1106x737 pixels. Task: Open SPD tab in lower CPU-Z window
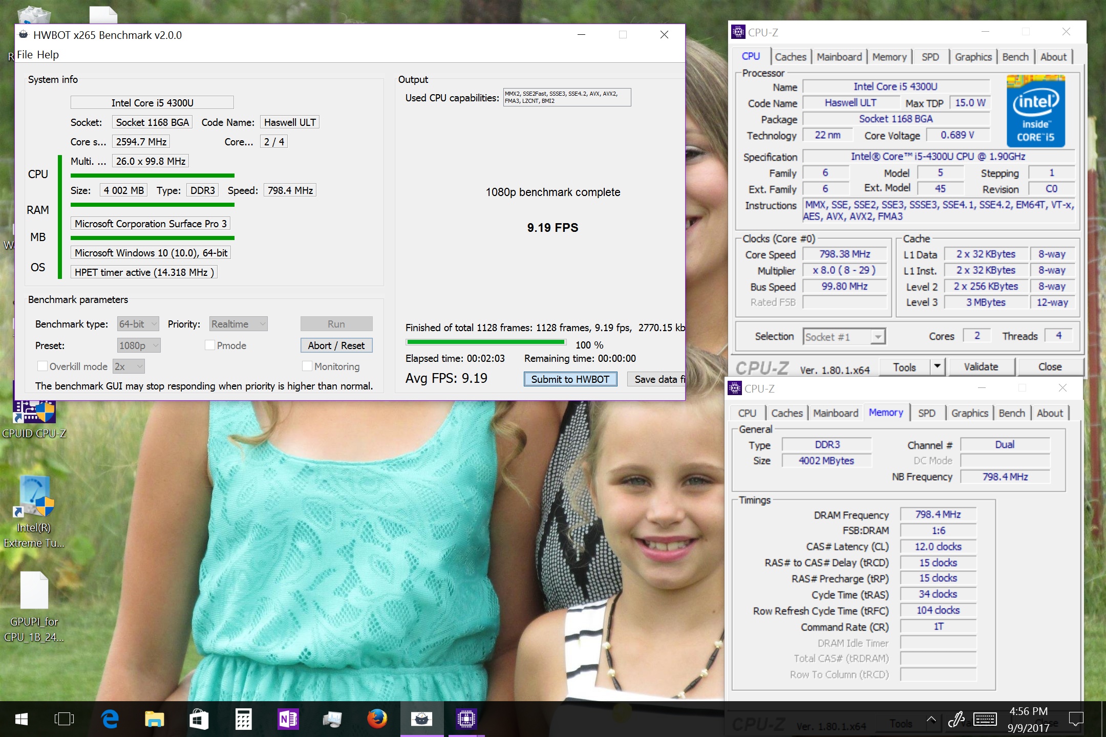point(926,413)
